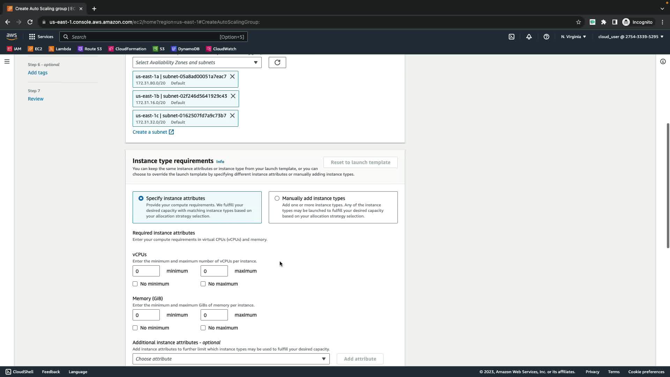
Task: Check No minimum under vCPUs
Action: click(135, 284)
